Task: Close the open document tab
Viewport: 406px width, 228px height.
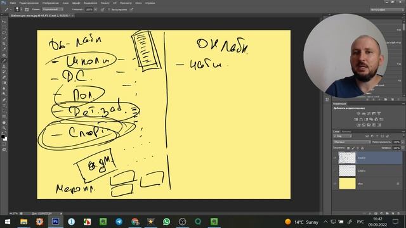Action: 73,15
